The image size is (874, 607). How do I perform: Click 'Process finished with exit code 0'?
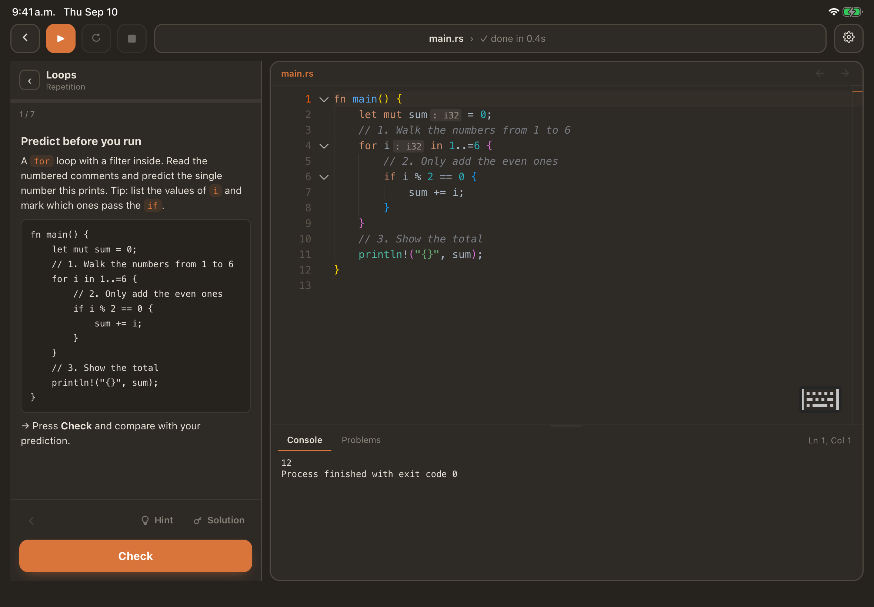(x=369, y=474)
